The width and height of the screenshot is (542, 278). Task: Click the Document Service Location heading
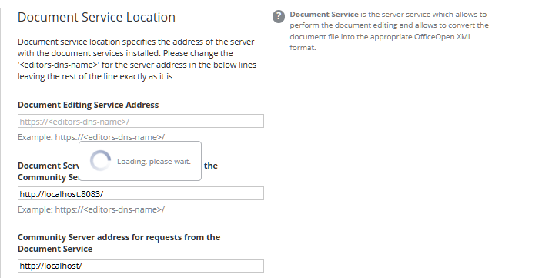(x=96, y=17)
